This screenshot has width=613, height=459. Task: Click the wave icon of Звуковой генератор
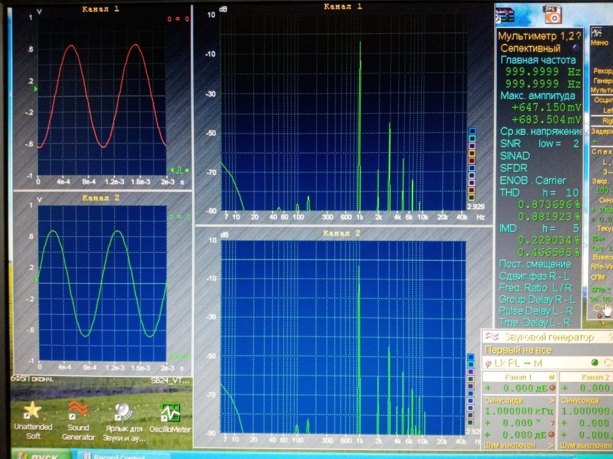pos(492,337)
